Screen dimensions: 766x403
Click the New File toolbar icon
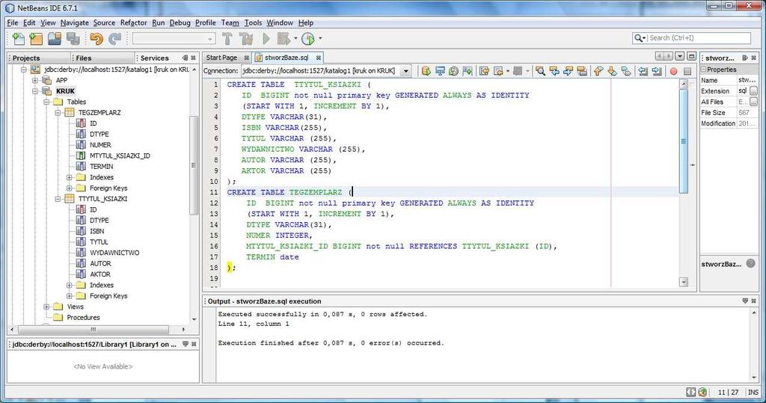tap(19, 39)
